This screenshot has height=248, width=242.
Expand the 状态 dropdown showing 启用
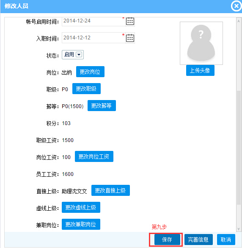(73, 55)
